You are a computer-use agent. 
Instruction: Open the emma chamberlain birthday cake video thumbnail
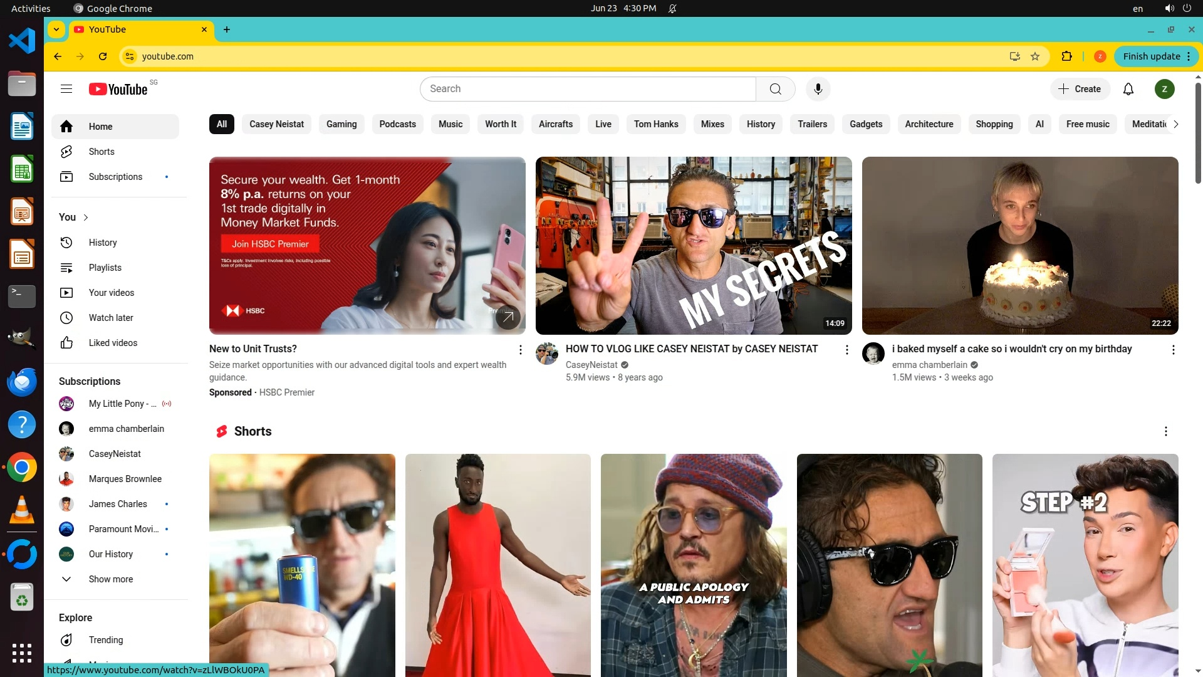[x=1019, y=246]
